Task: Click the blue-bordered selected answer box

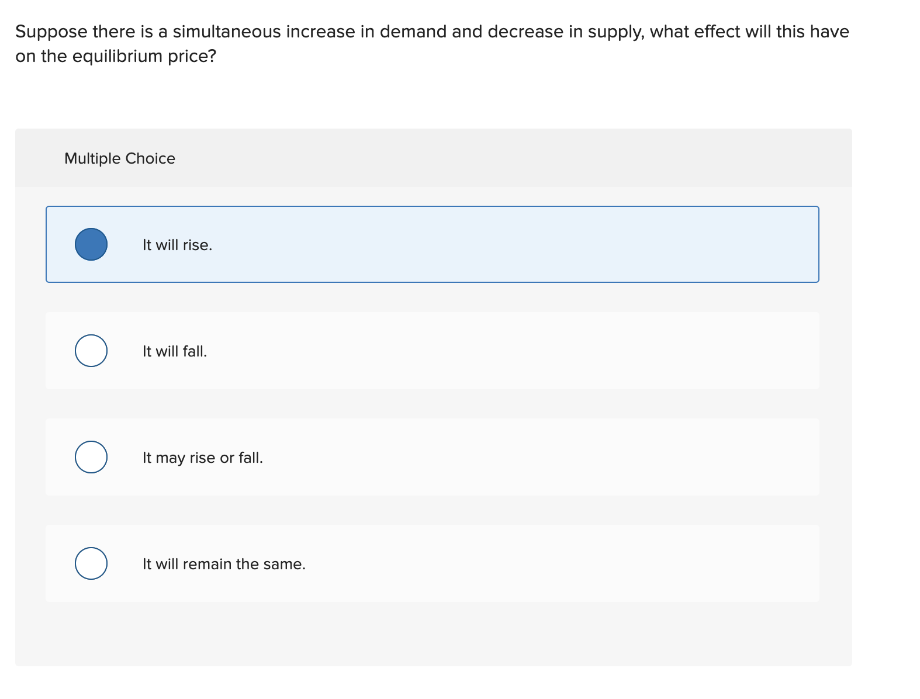Action: [x=433, y=244]
